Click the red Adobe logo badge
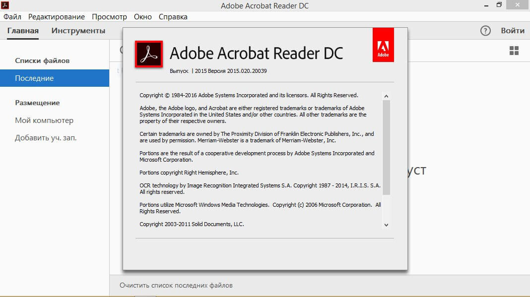The image size is (530, 297). pyautogui.click(x=383, y=45)
